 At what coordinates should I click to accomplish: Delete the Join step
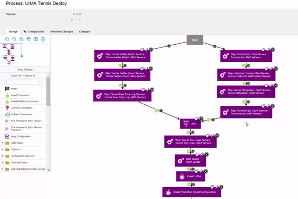pos(201,119)
